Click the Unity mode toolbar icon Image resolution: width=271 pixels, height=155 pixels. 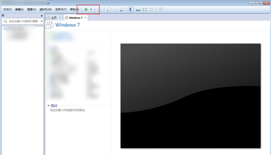pos(151,10)
